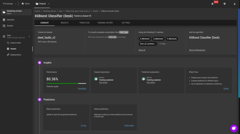240x134 pixels.
Task: Click the Prediction explanation green check icon
Action: 143,79
